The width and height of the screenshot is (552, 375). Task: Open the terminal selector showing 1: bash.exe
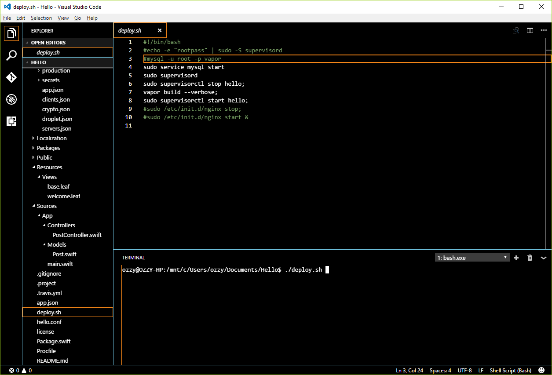click(x=472, y=258)
